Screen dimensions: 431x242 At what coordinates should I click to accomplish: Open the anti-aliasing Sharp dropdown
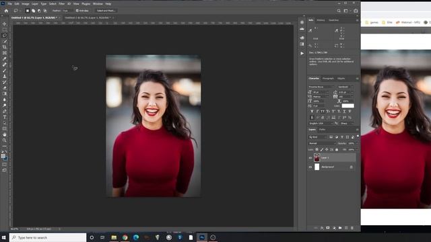[347, 124]
